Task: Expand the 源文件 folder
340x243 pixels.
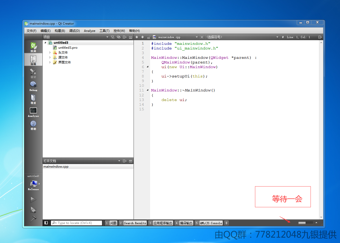Action: (50, 57)
